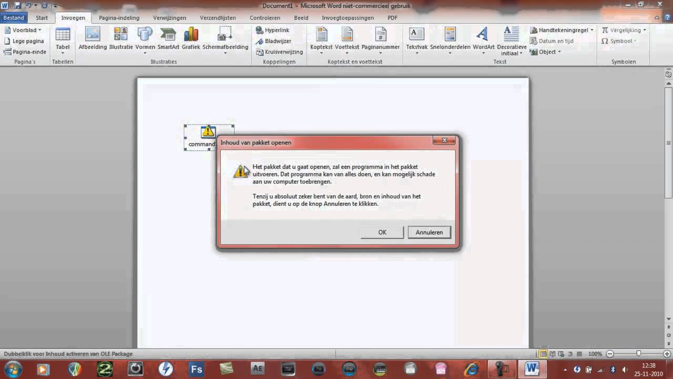Zoom out with the minus button
This screenshot has height=379, width=673.
point(610,354)
